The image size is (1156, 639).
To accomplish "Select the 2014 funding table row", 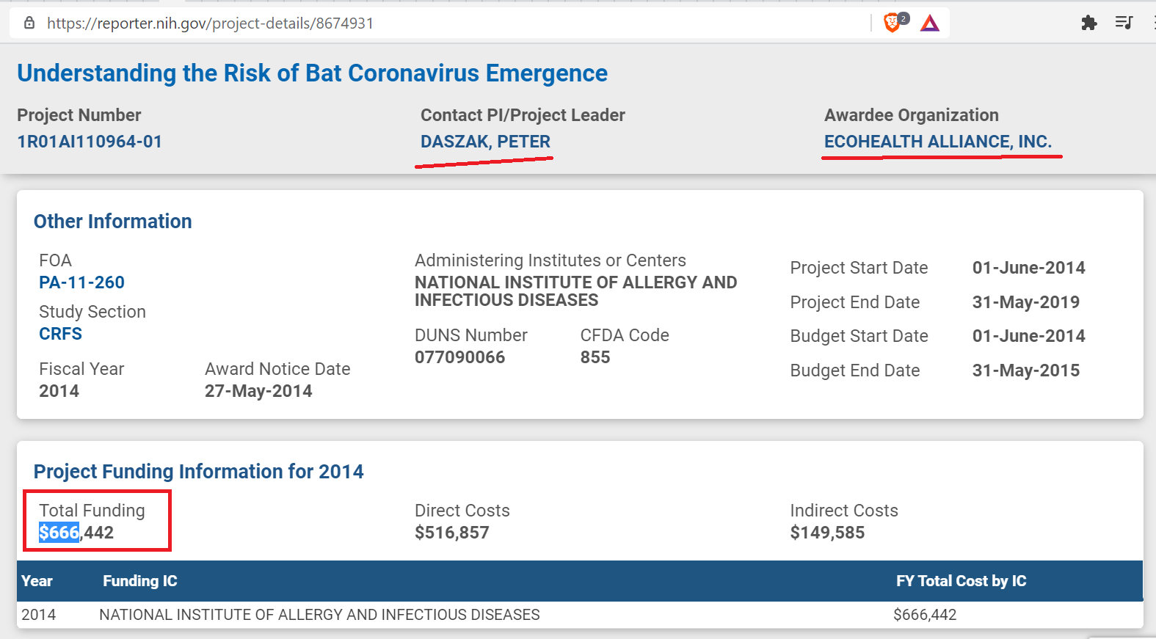I will click(319, 615).
